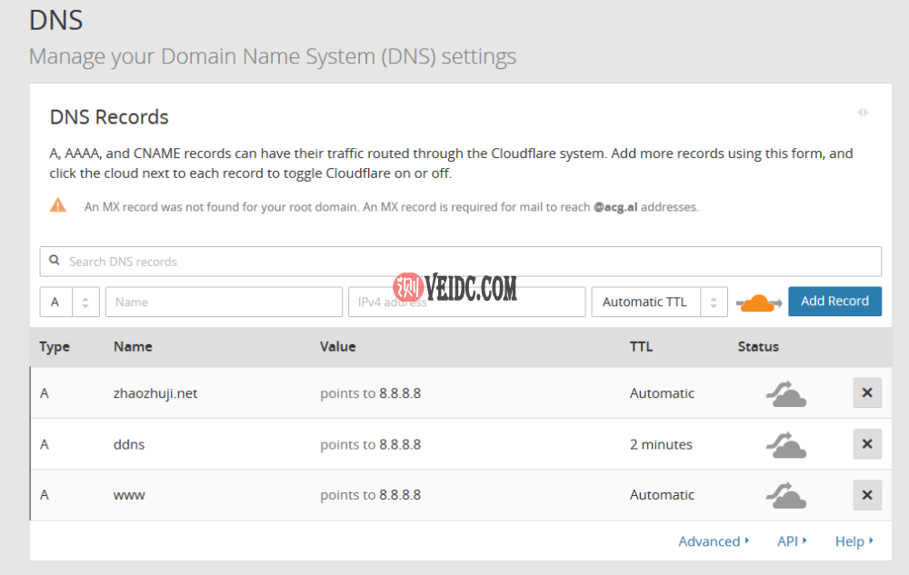This screenshot has width=909, height=575.
Task: Open the Automatic TTL dropdown
Action: click(645, 302)
